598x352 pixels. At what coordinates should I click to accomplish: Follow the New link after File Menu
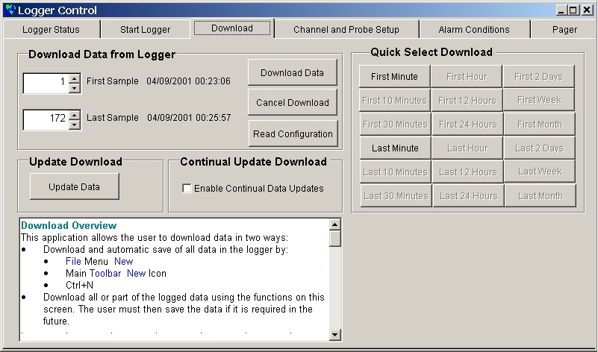[x=124, y=261]
